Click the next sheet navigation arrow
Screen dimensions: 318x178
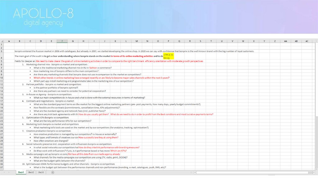tap(9, 172)
